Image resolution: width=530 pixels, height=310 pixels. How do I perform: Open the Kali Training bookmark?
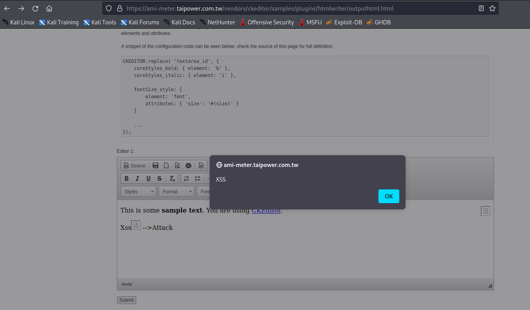[59, 22]
